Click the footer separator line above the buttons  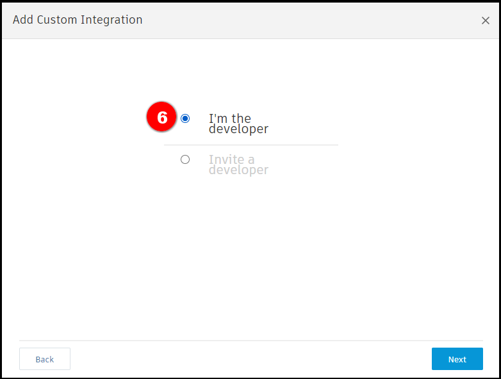click(250, 341)
